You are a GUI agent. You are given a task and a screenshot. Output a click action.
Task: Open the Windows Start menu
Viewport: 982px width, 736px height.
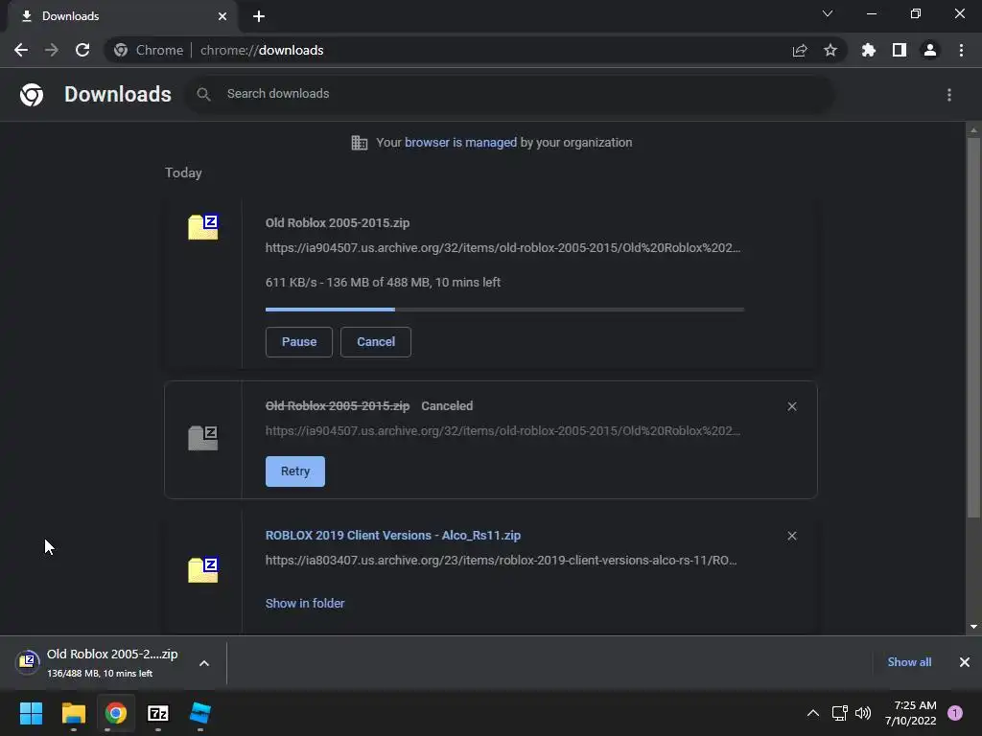(31, 713)
